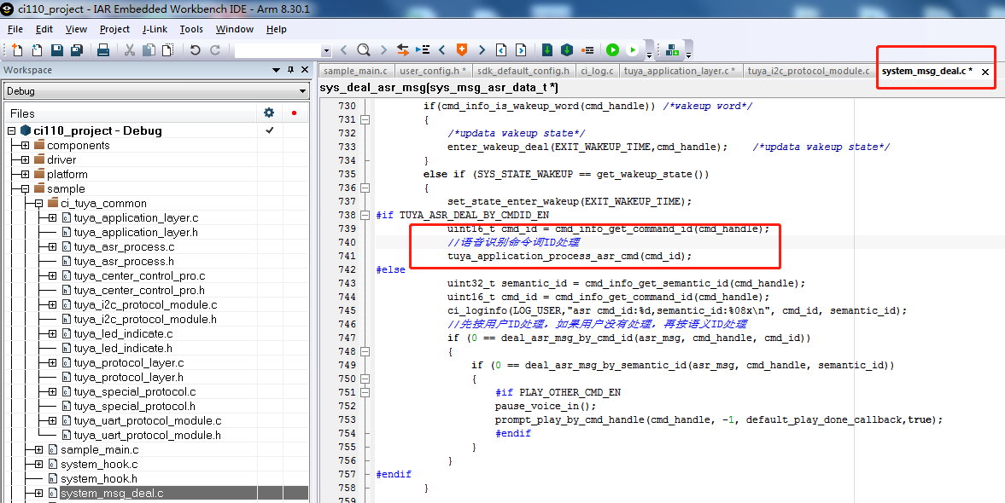Click the Navigate Forward page icon
Viewport: 1005px width, 503px height.
tap(521, 50)
